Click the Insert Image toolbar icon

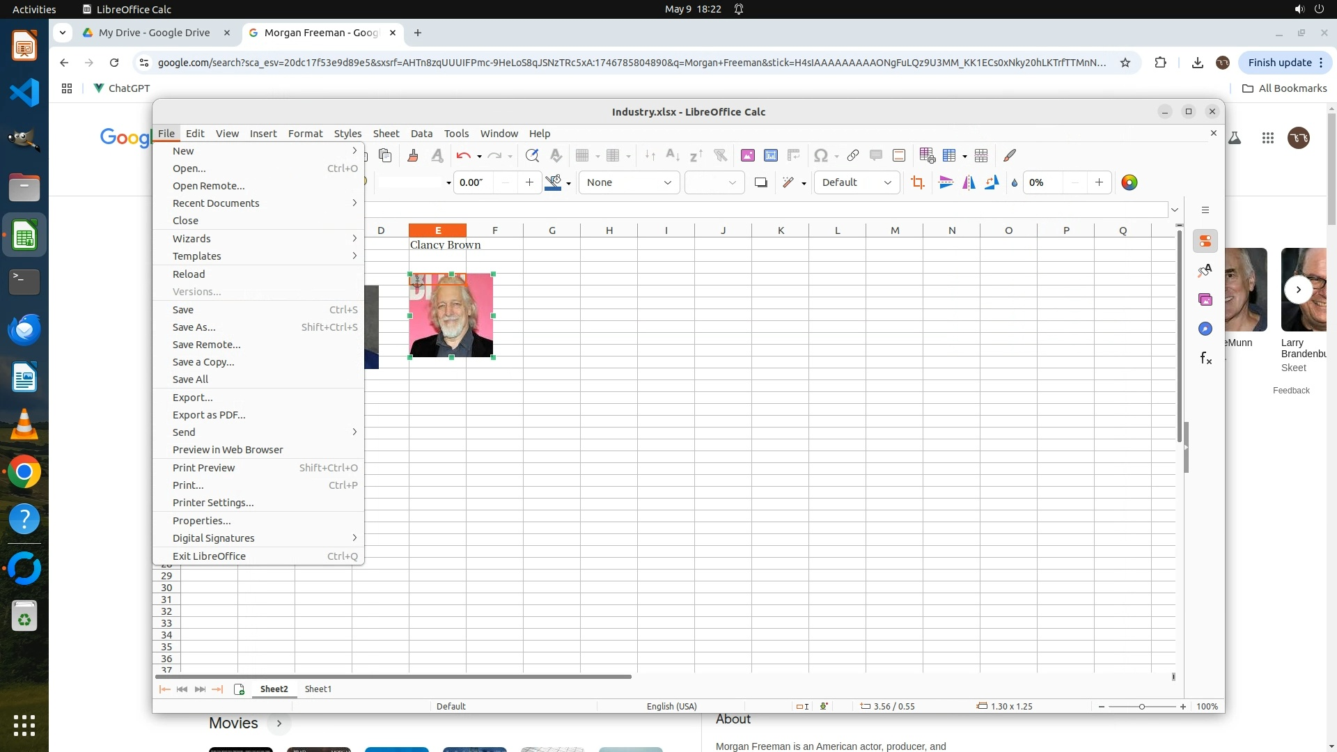(748, 155)
